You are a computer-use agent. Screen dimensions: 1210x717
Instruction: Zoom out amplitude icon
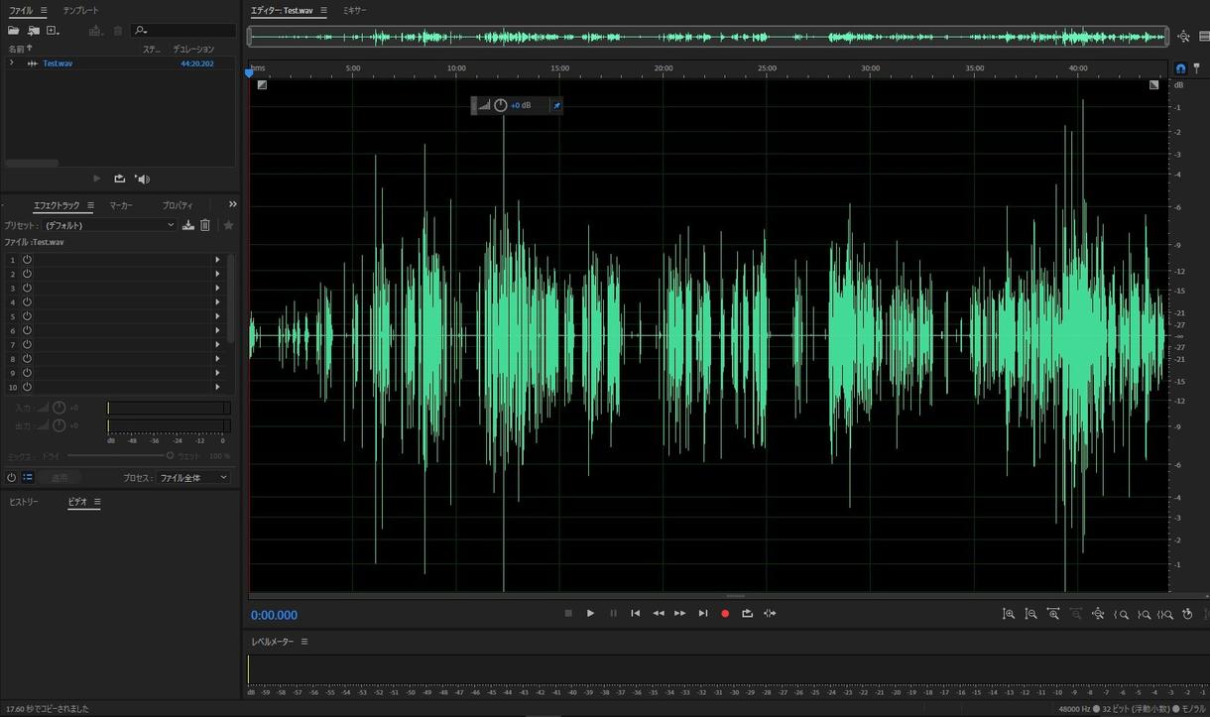pos(1030,614)
